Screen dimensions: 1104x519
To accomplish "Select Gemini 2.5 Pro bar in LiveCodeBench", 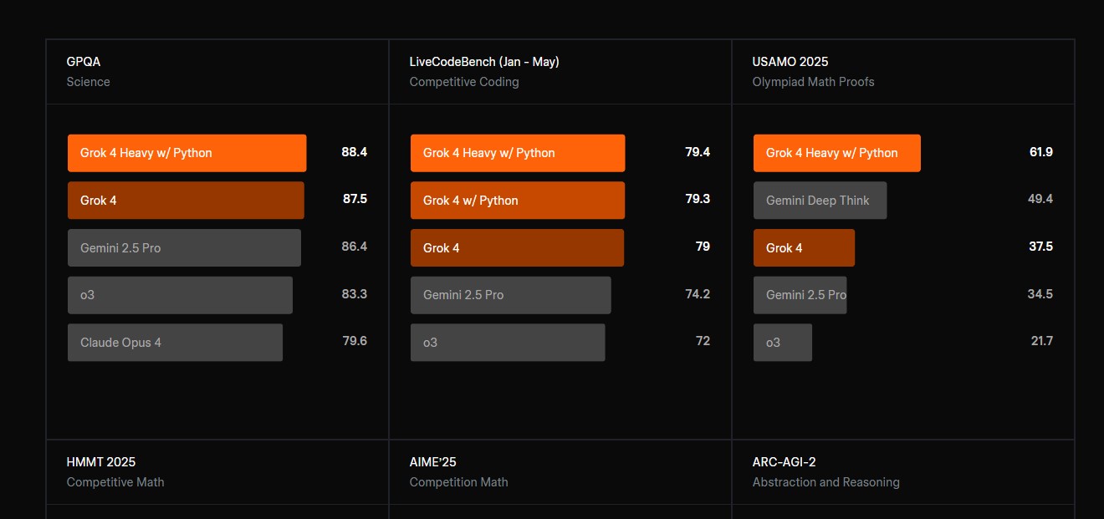I will click(511, 295).
